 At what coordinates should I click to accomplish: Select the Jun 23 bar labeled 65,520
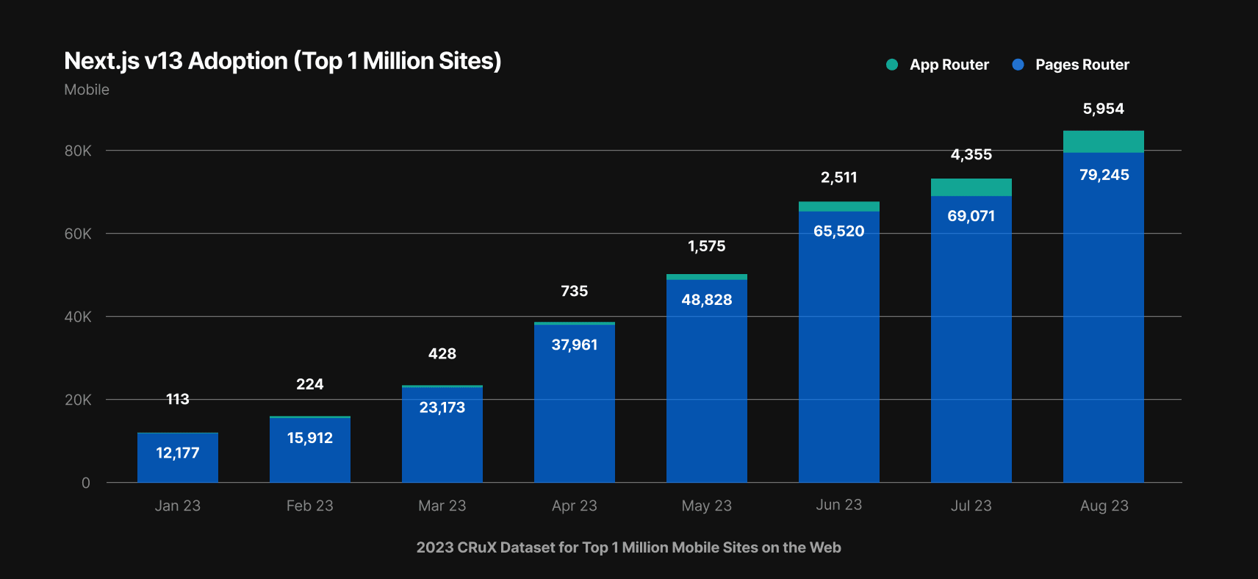pos(839,347)
